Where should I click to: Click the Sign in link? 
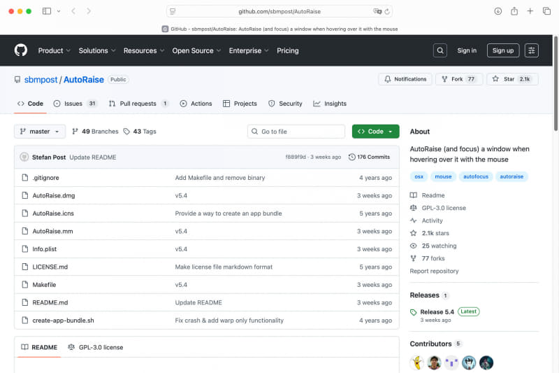(467, 50)
